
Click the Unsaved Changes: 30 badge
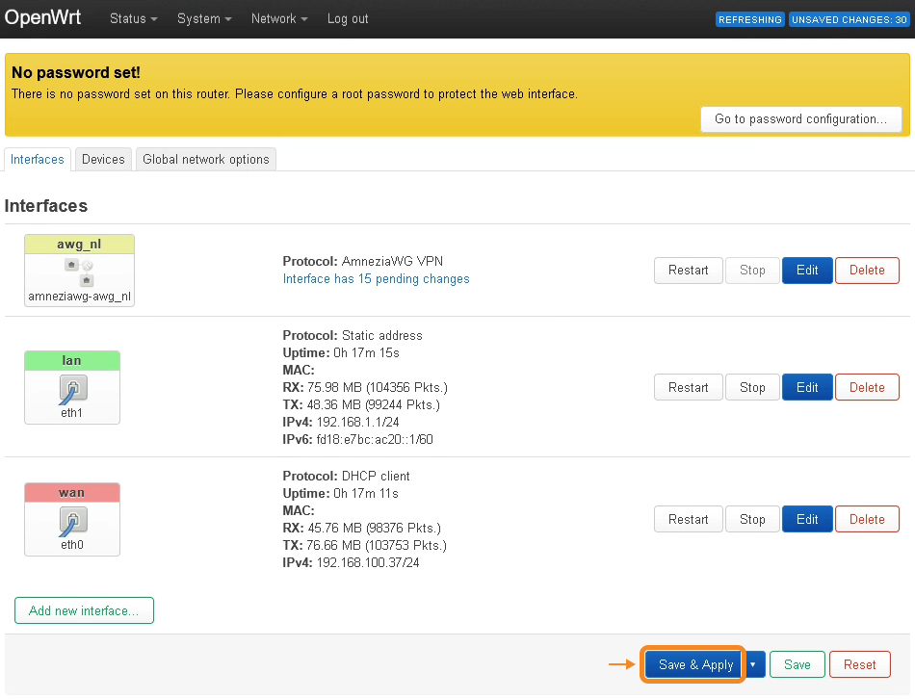point(848,19)
